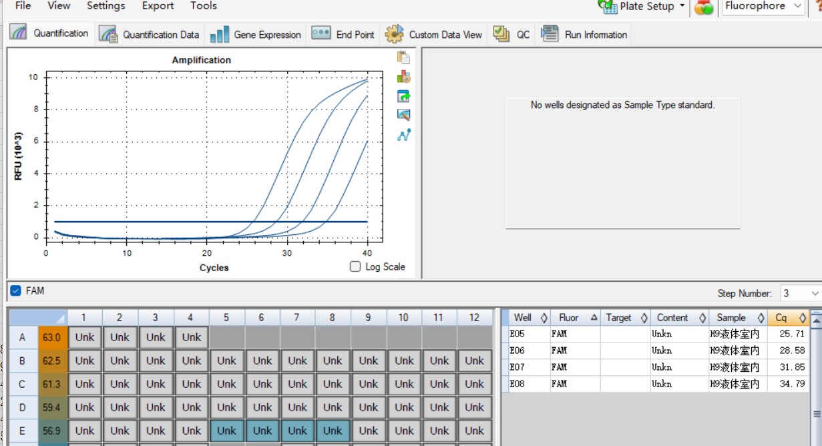Image resolution: width=822 pixels, height=446 pixels.
Task: Switch to the QC tab
Action: [x=511, y=34]
